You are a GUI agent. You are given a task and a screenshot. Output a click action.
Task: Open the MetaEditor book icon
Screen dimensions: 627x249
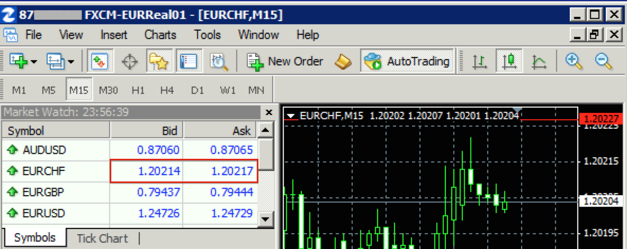342,62
